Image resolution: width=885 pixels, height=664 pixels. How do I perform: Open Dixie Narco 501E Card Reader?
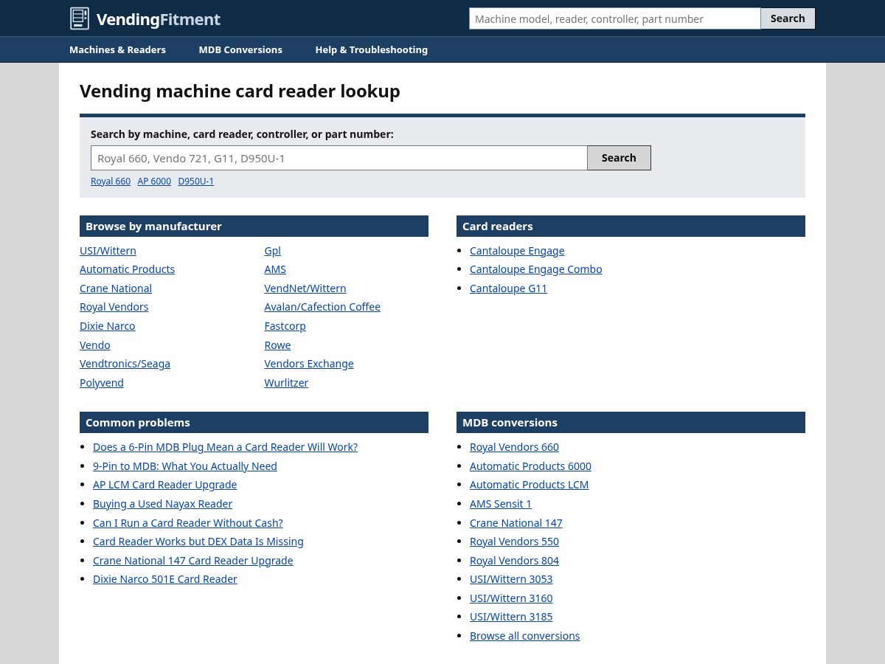click(x=165, y=579)
